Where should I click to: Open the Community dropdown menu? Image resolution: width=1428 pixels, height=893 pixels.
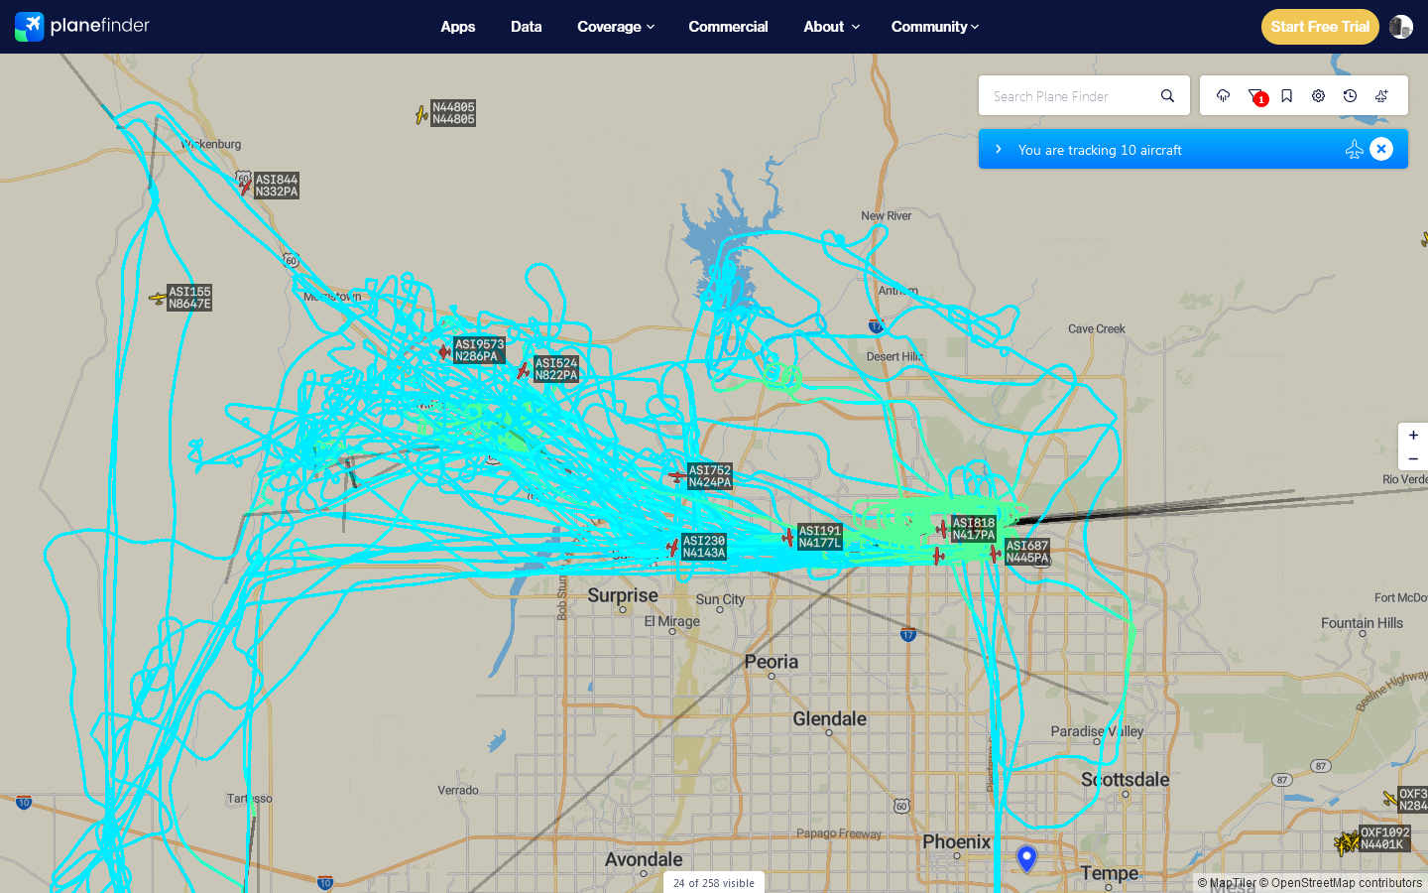tap(935, 27)
